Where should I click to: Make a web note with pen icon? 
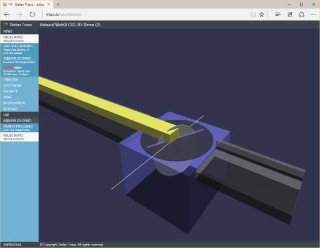290,15
